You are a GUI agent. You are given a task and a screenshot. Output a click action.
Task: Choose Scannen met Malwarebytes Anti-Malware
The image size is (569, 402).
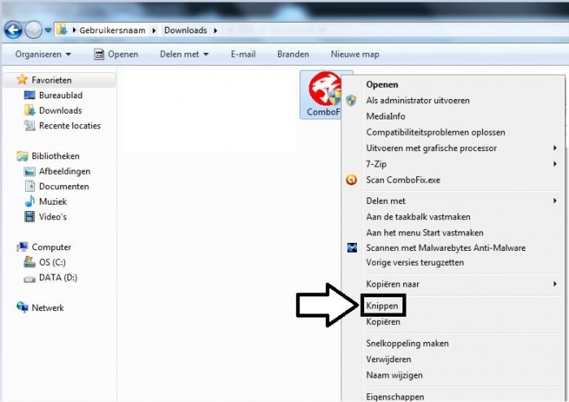pyautogui.click(x=445, y=248)
